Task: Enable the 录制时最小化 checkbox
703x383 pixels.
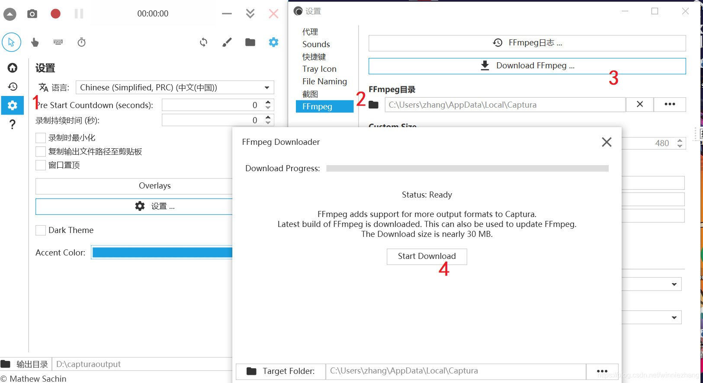Action: tap(41, 138)
